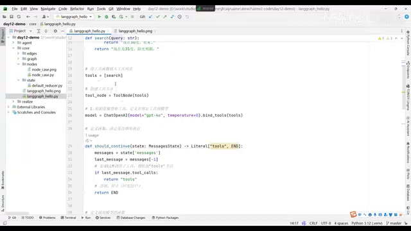This screenshot has width=411, height=231.
Task: Synchronize reload icon in toolbar
Action: pyautogui.click(x=19, y=17)
